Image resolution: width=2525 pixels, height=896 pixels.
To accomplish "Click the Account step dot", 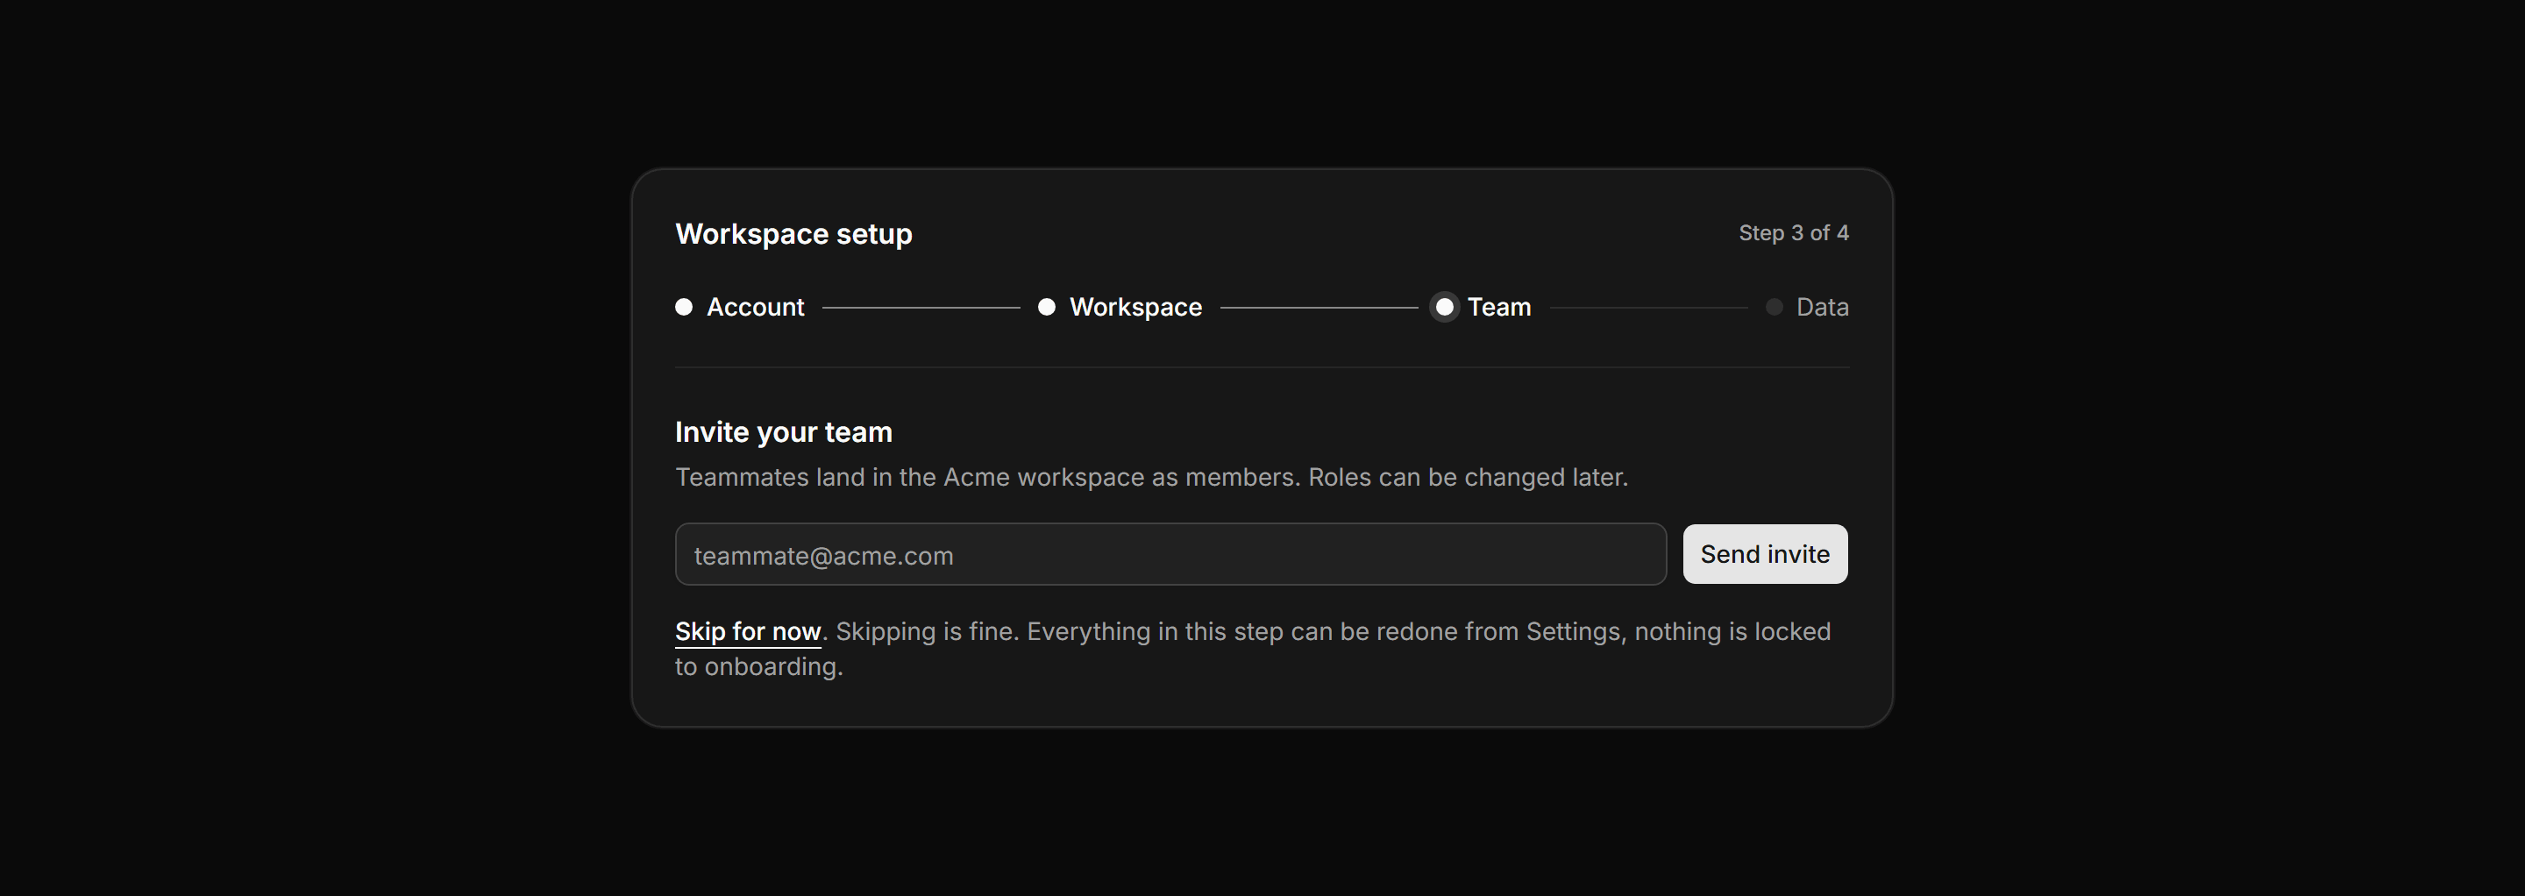I will click(x=684, y=307).
